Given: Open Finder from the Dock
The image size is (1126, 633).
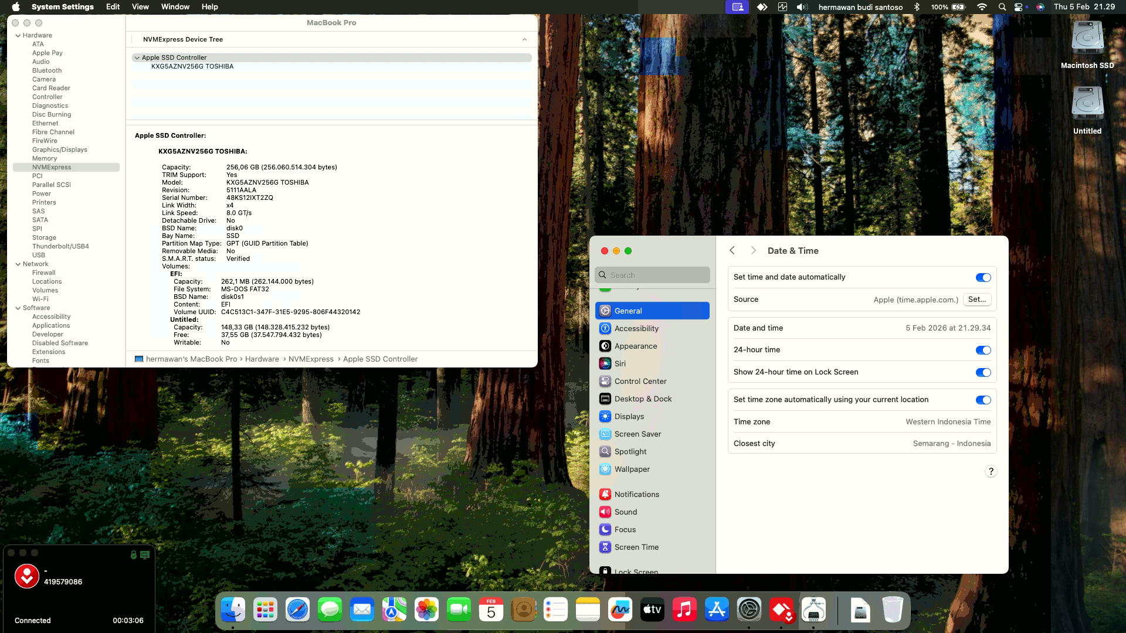Looking at the screenshot, I should click(x=233, y=610).
